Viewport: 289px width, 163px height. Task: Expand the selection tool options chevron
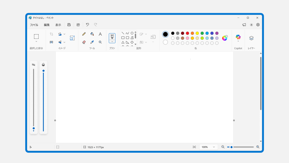click(x=36, y=42)
